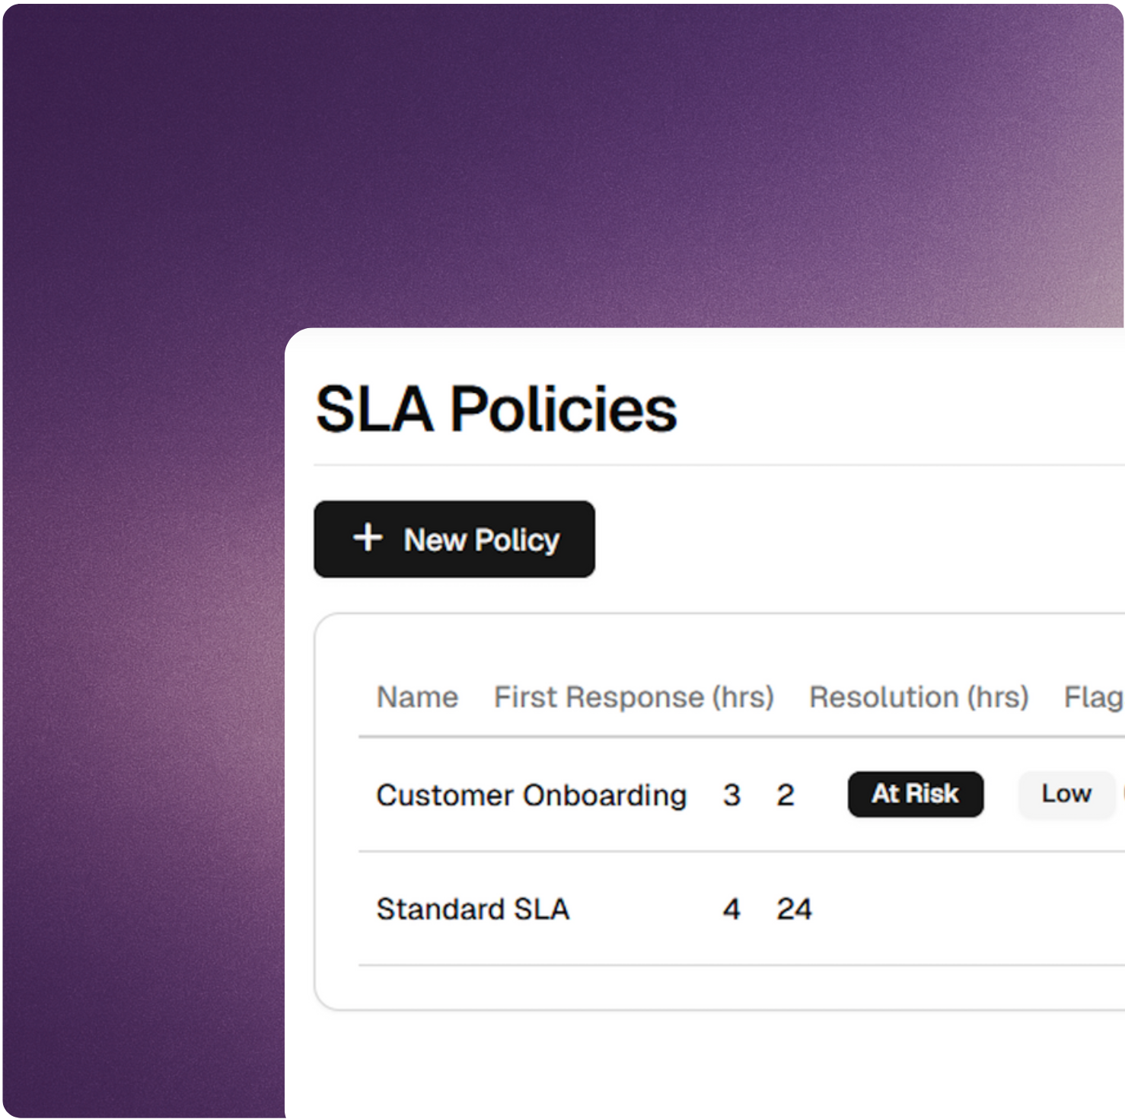1125x1119 pixels.
Task: Select the At Risk status badge
Action: click(x=916, y=794)
